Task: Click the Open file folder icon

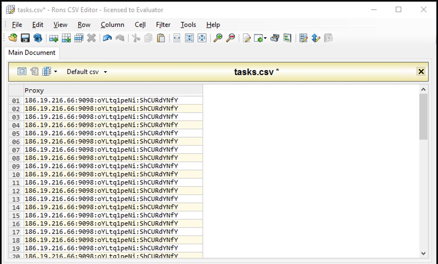Action: [x=13, y=38]
